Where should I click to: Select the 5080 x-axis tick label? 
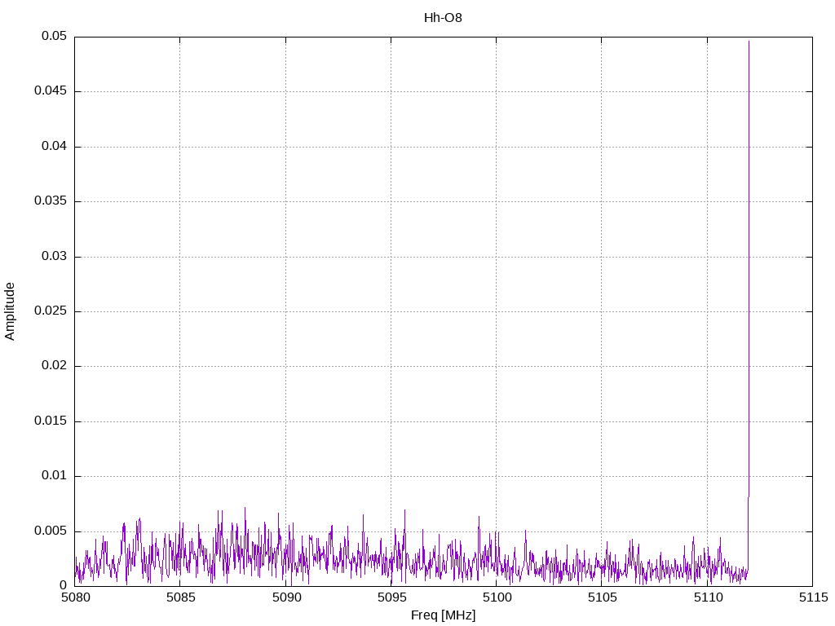[75, 597]
